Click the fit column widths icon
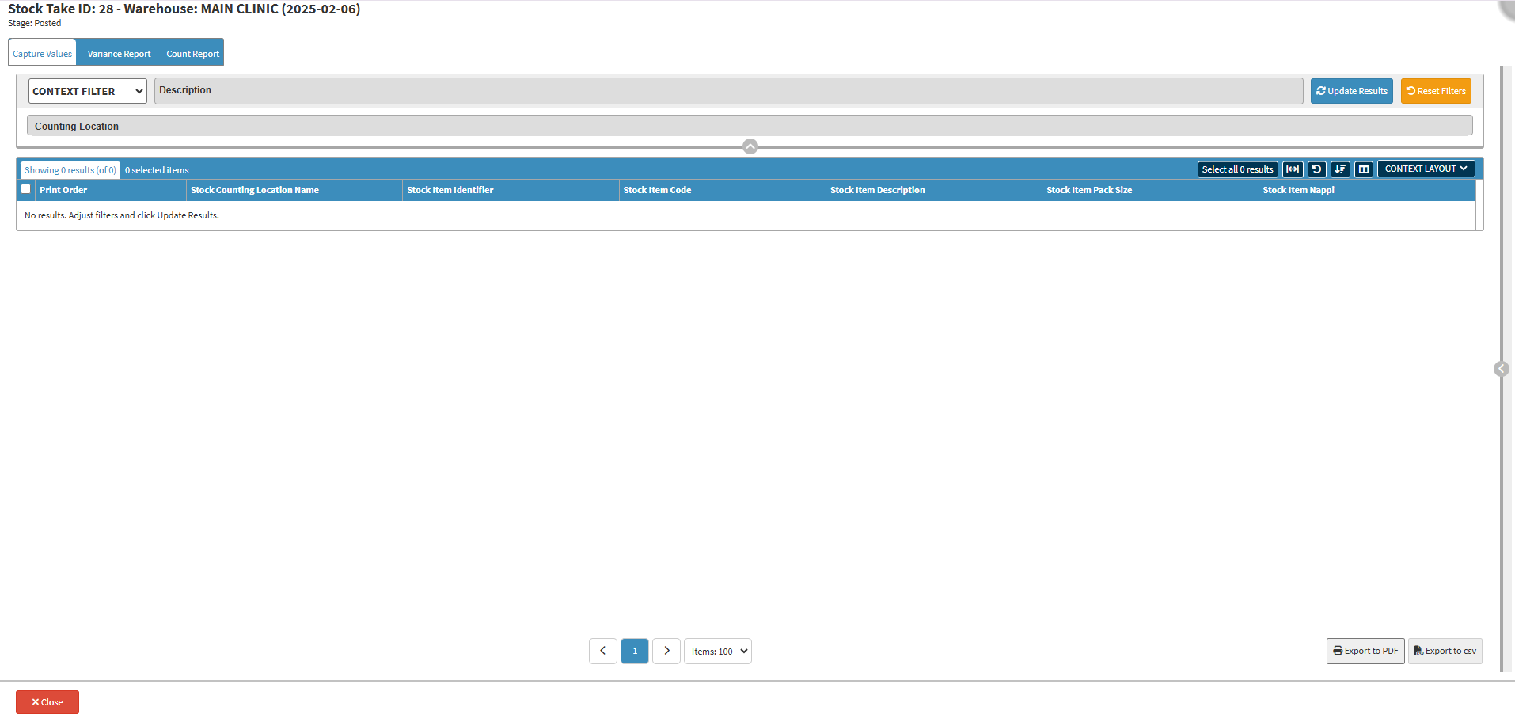 1293,169
